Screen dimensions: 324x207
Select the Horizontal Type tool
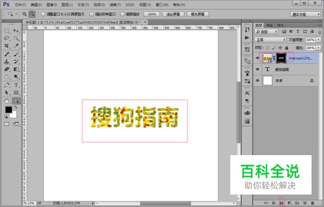[x=16, y=85]
